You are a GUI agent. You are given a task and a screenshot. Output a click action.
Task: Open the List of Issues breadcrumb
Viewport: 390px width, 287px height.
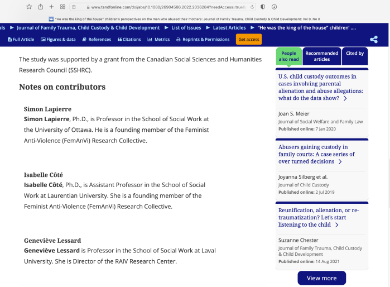pos(186,27)
